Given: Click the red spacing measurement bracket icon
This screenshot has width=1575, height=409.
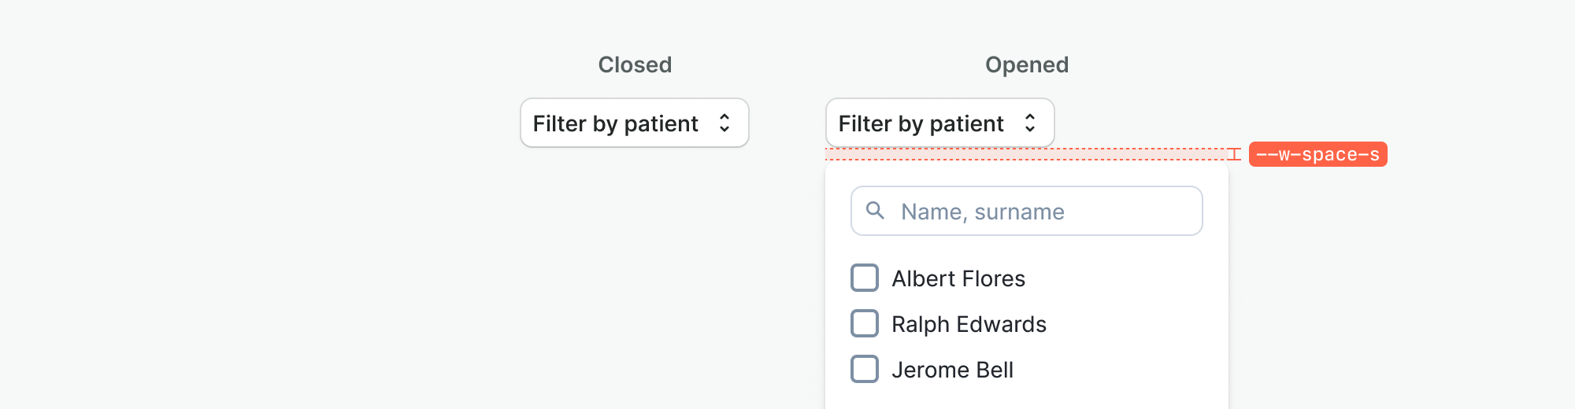Looking at the screenshot, I should [x=1234, y=154].
